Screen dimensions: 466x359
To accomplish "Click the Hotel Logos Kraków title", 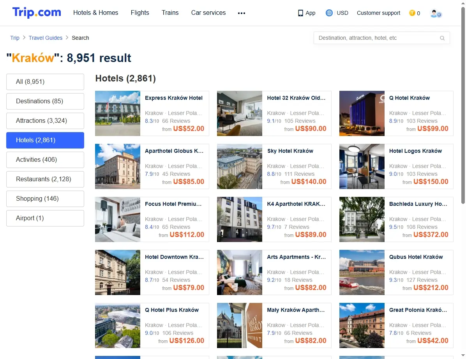I will click(x=415, y=151).
